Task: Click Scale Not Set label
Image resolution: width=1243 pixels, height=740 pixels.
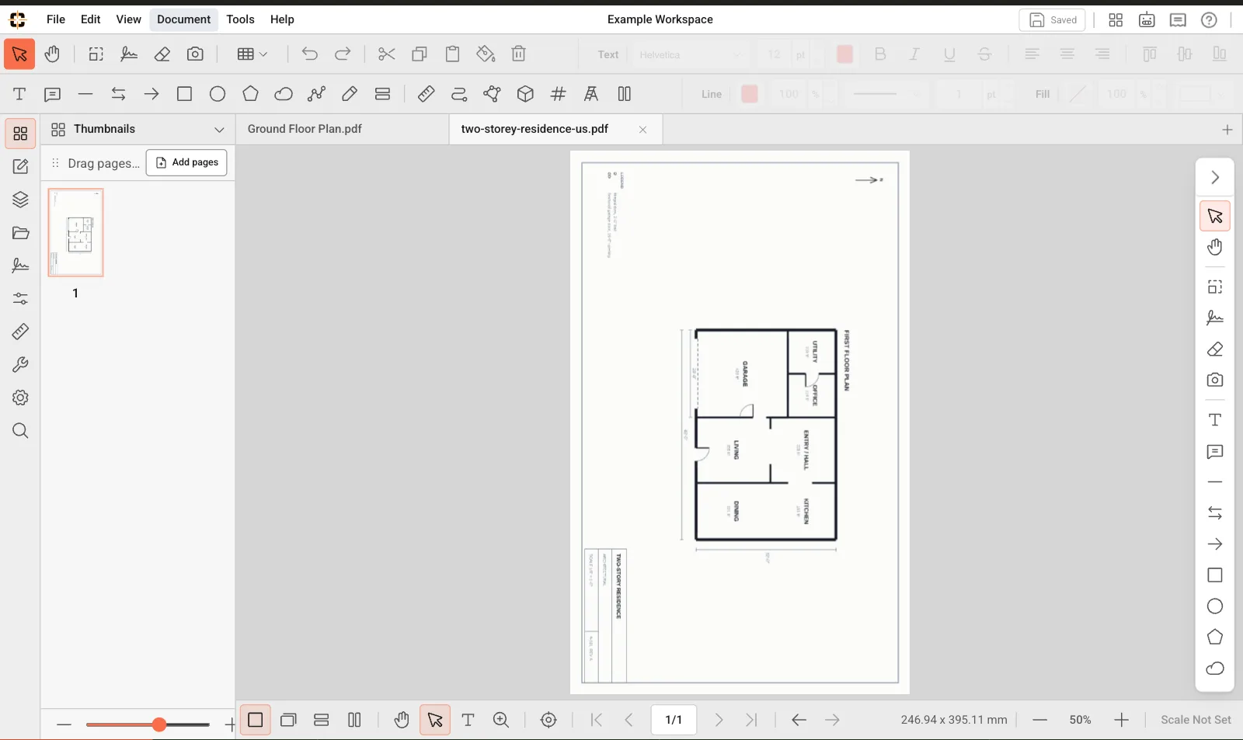Action: [1196, 720]
